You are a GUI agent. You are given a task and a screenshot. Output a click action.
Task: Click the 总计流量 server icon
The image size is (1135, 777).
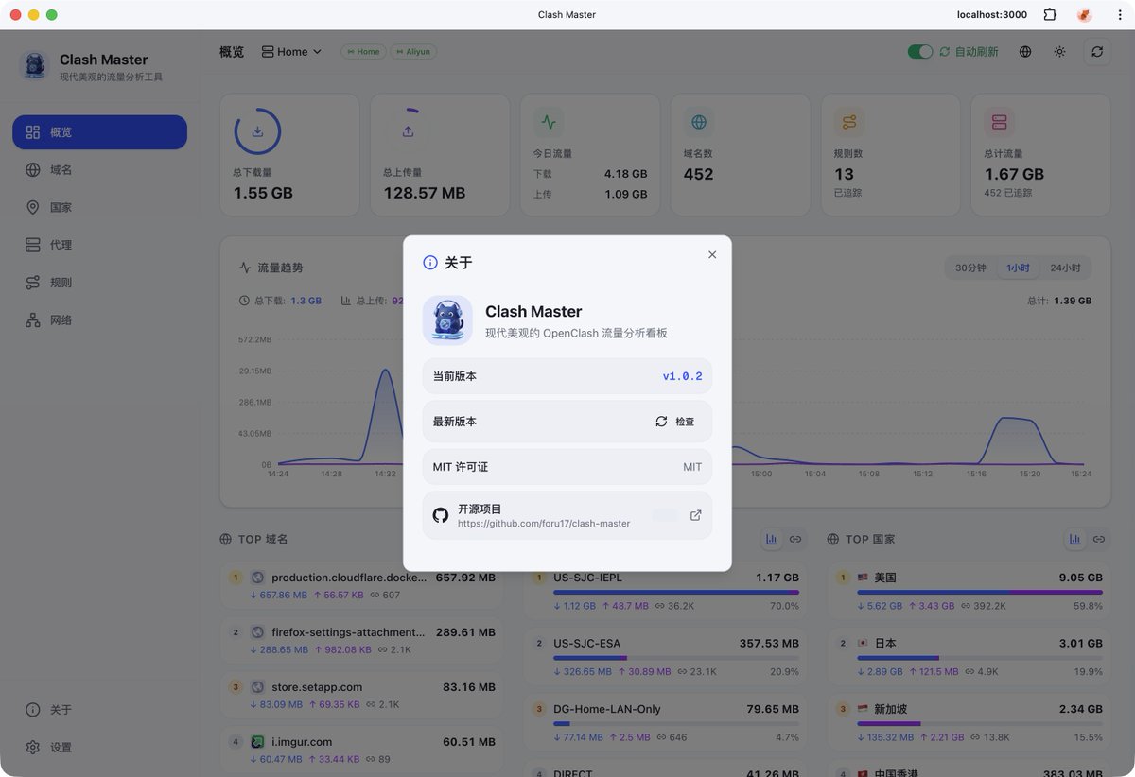pos(999,122)
